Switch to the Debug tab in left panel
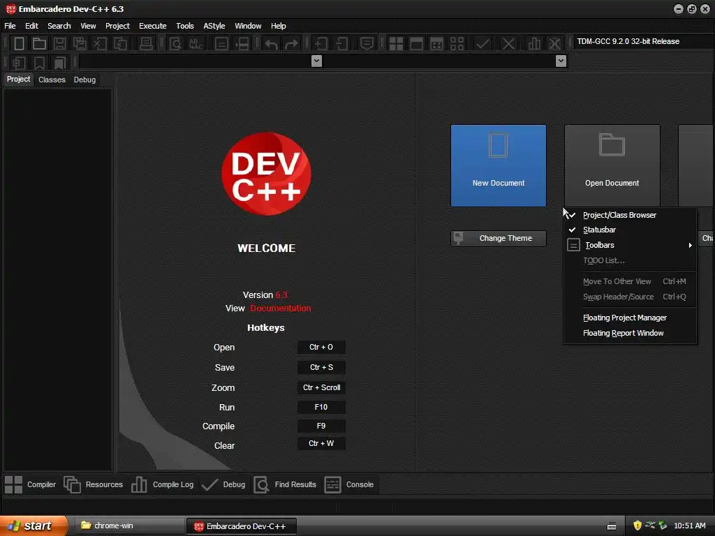The width and height of the screenshot is (715, 536). point(84,80)
